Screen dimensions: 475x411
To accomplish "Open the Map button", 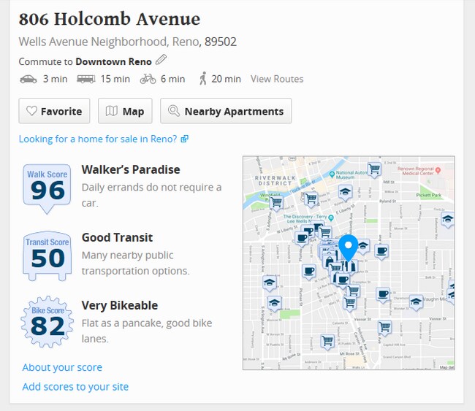I will tap(125, 111).
